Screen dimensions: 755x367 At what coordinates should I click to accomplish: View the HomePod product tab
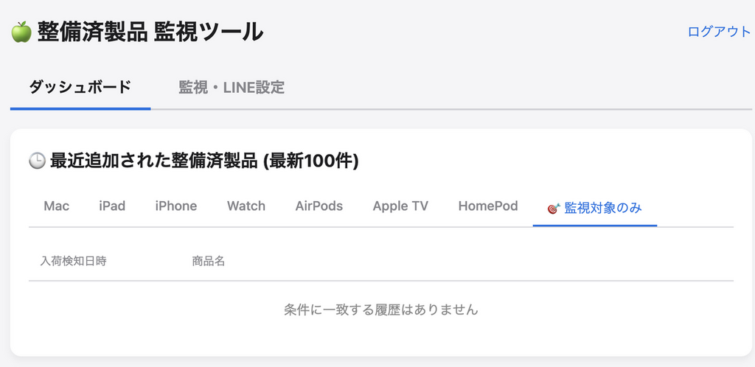point(487,206)
